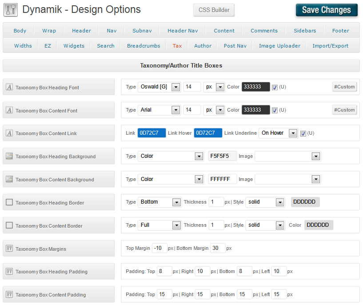Switch to the Sidebars tab
This screenshot has width=363, height=305.
pos(305,31)
